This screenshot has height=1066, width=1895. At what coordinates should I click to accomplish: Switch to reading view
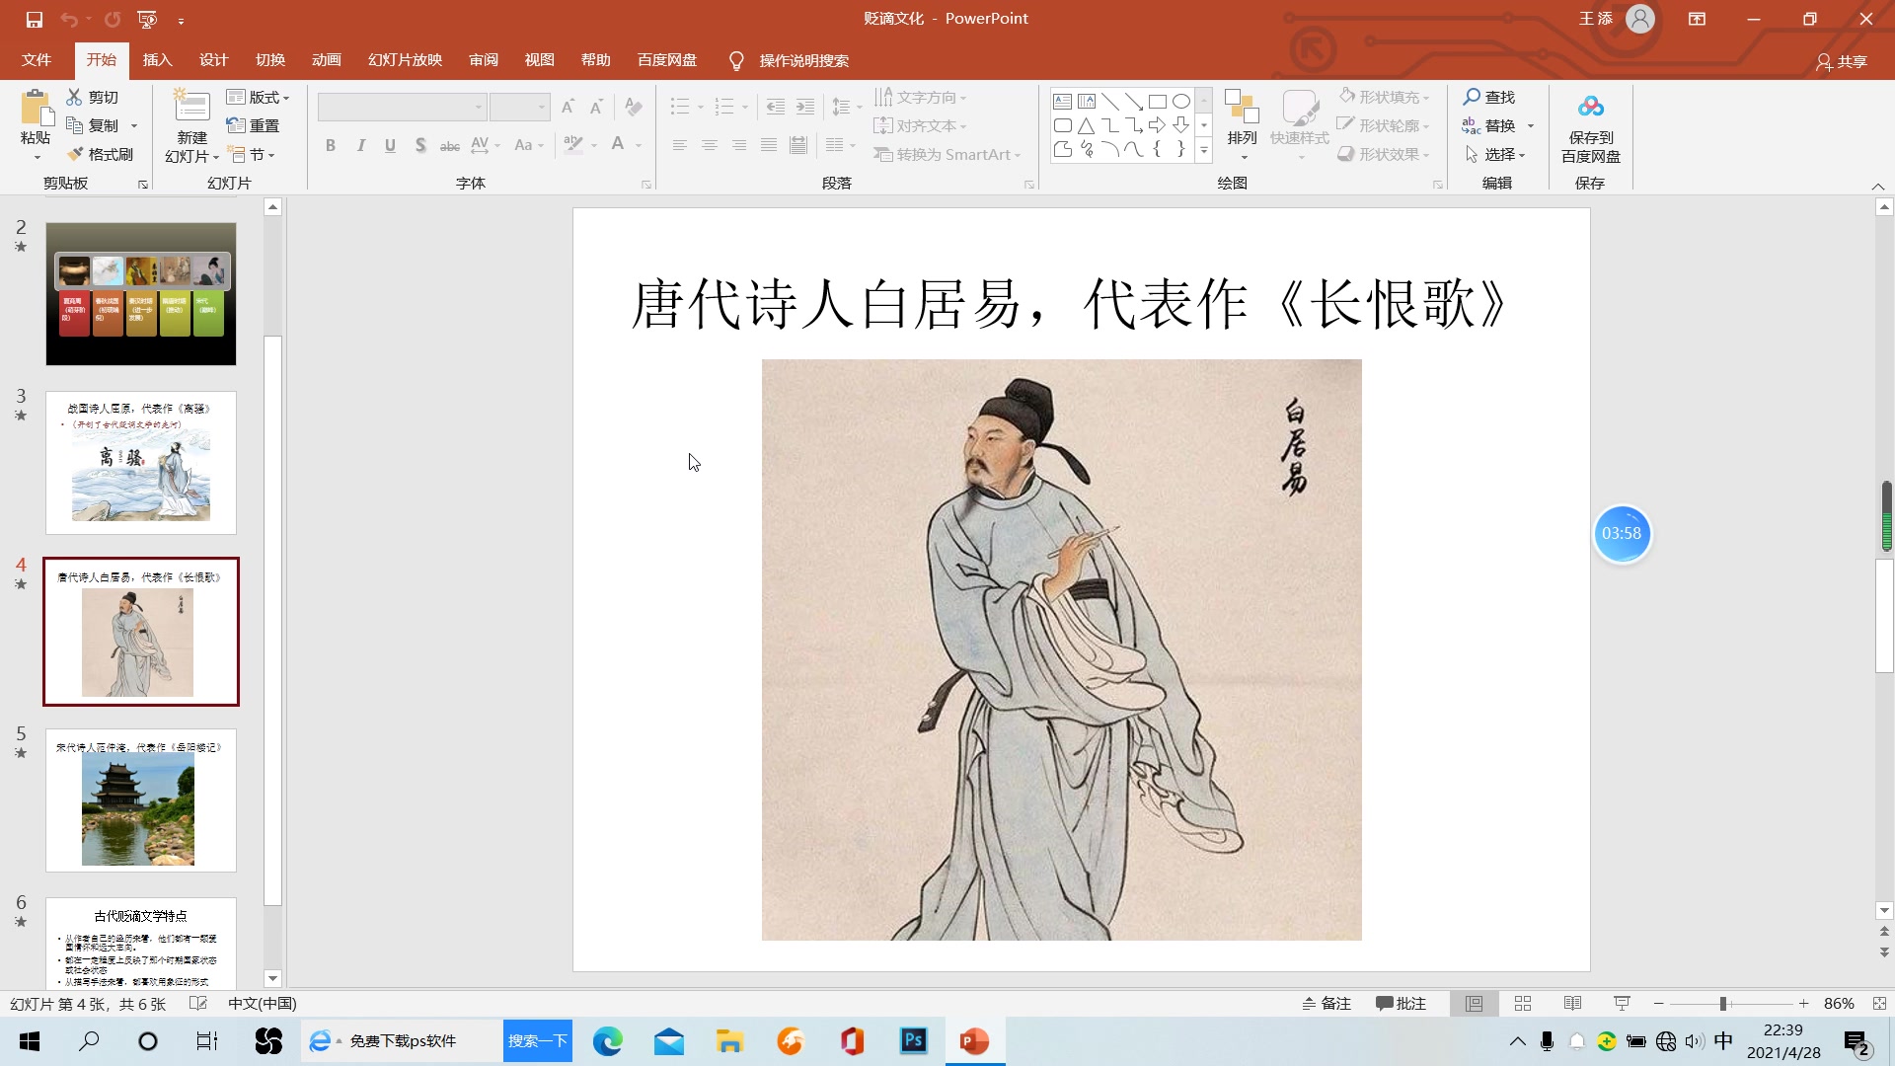point(1572,1003)
